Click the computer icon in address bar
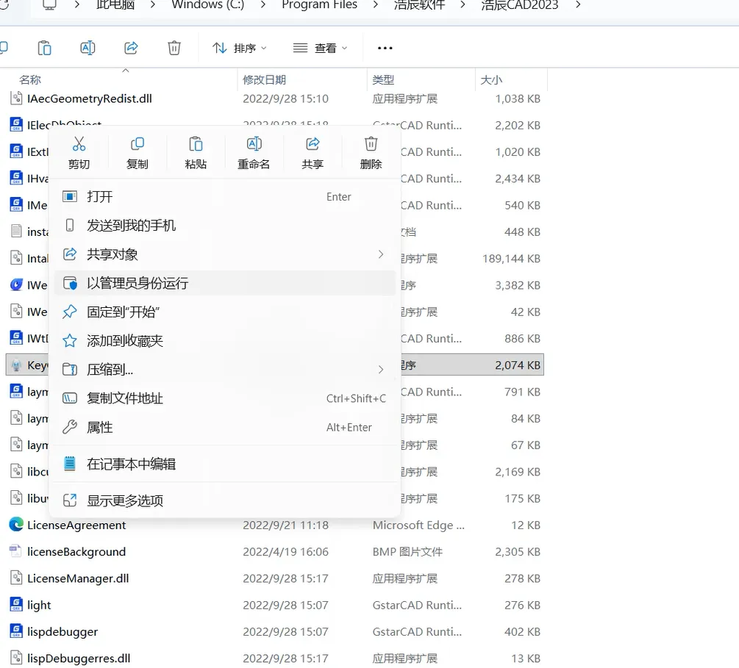This screenshot has height=668, width=739. pos(49,4)
